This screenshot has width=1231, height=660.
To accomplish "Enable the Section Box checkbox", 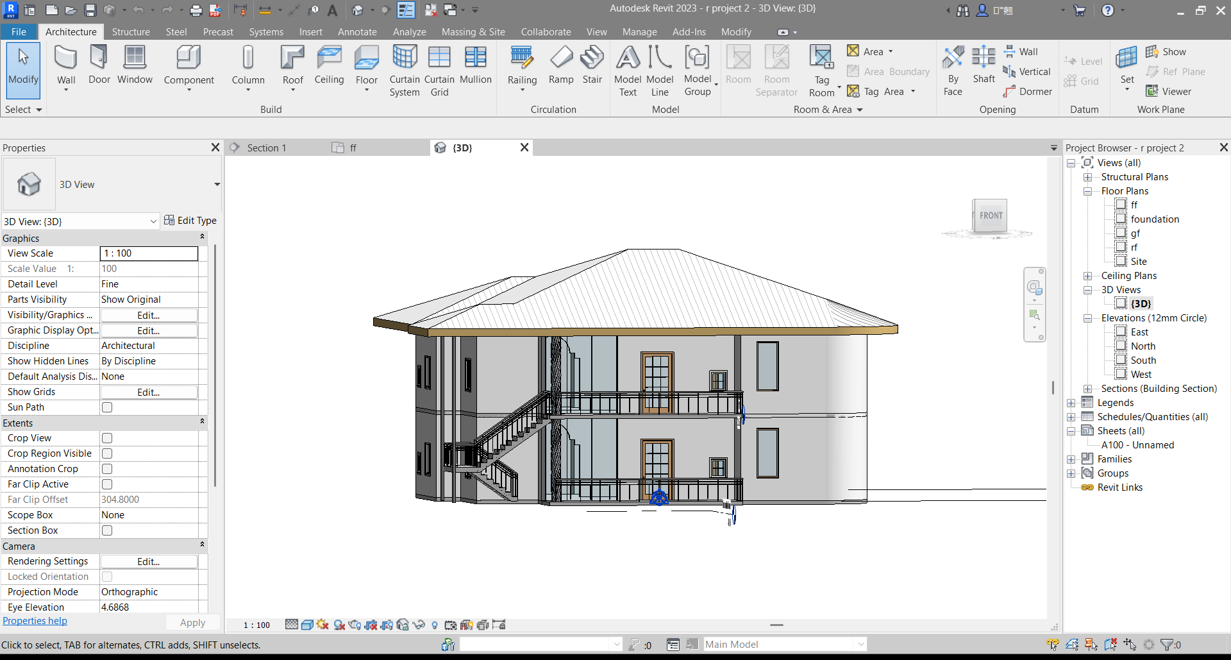I will pyautogui.click(x=107, y=530).
